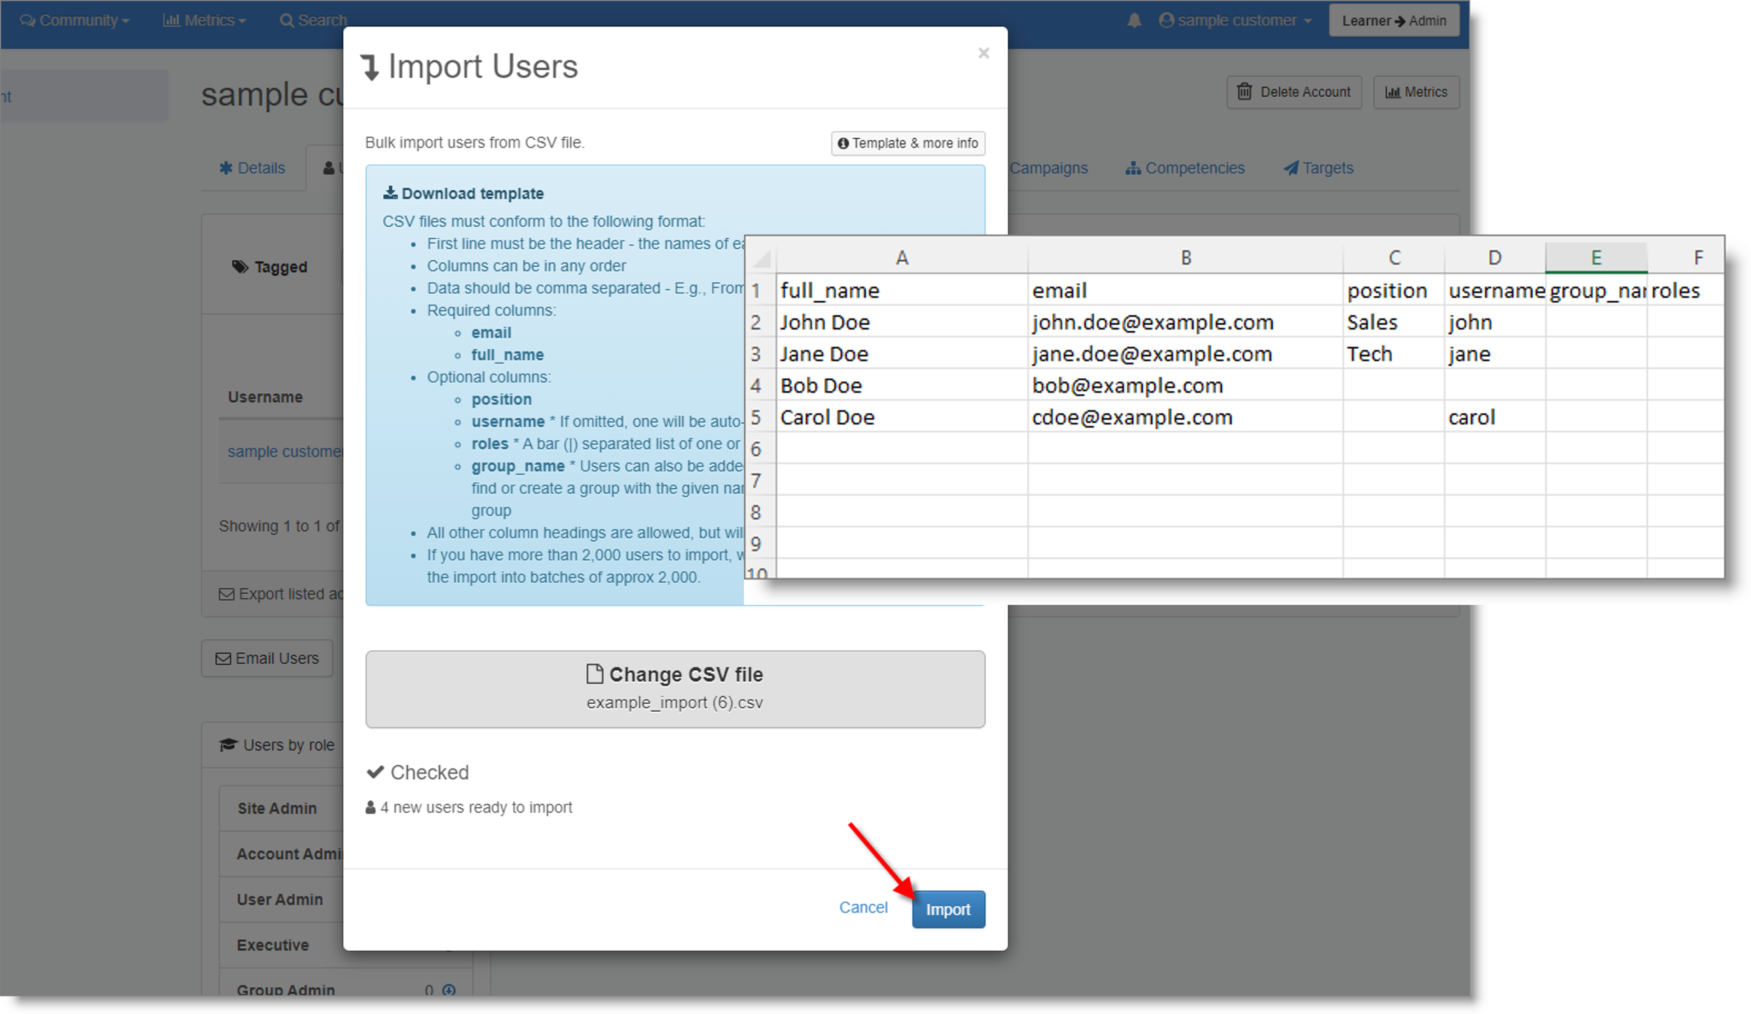Click the Delete Account trash icon
The height and width of the screenshot is (1014, 1751).
click(1244, 92)
